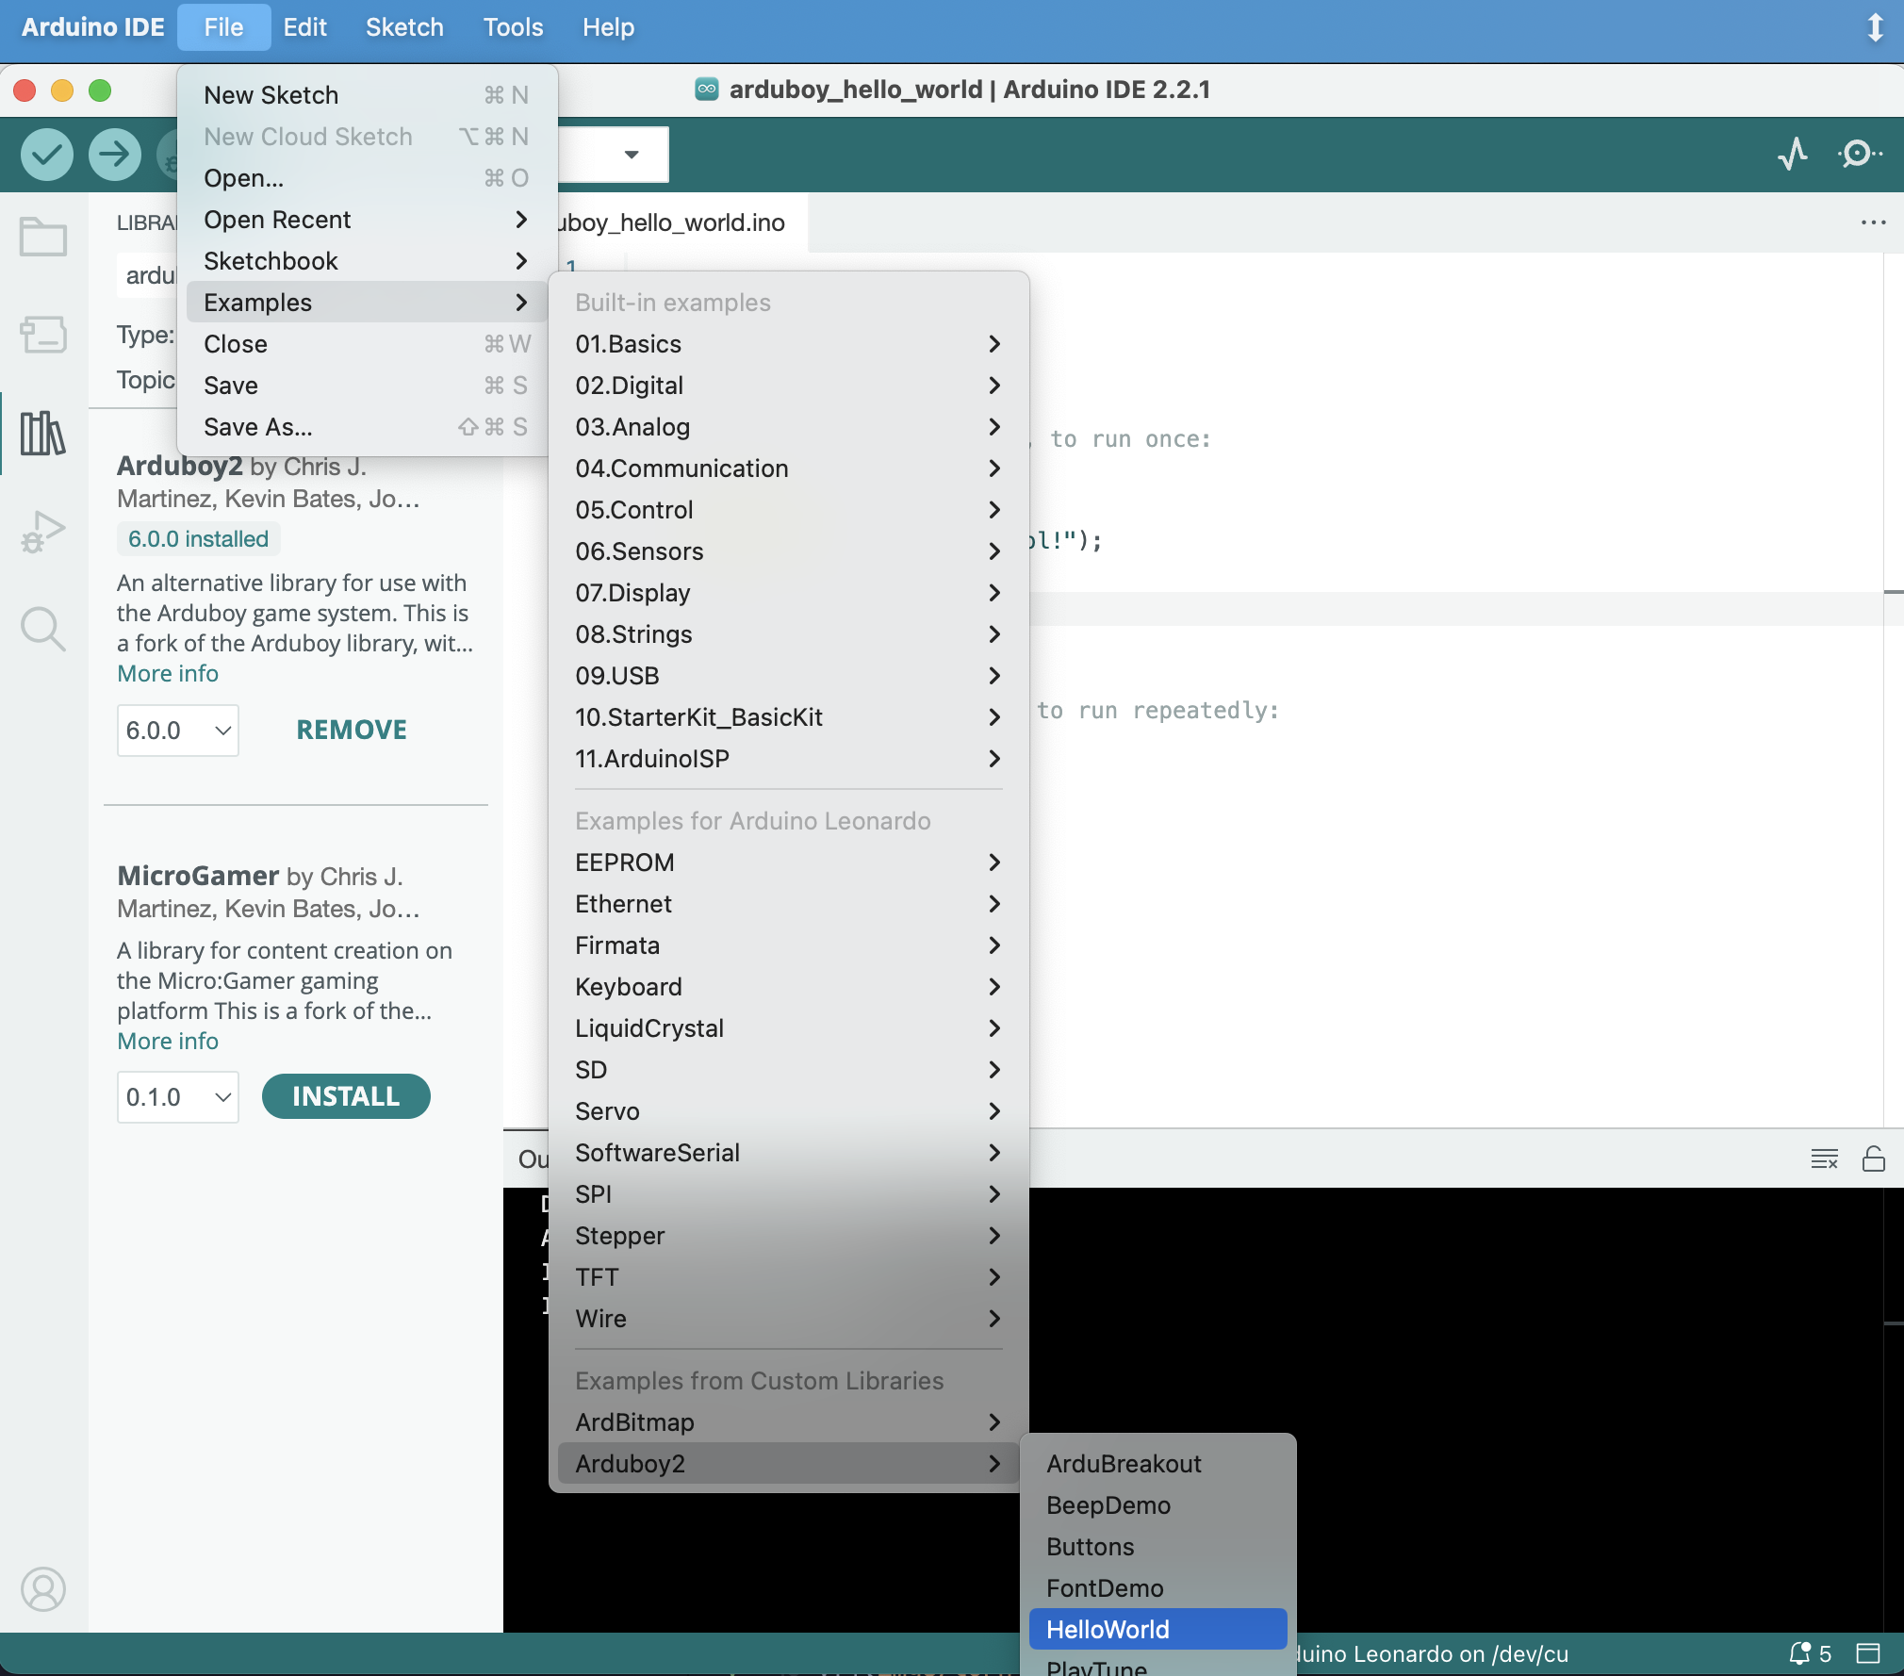Screen dimensions: 1904x1676
Task: Click the Upload arrow button
Action: click(x=115, y=154)
